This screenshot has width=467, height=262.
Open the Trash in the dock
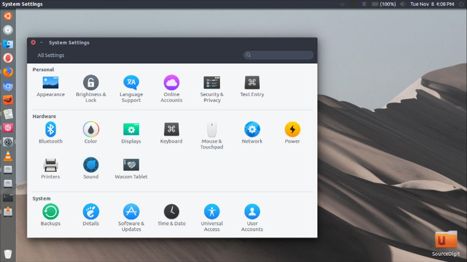pos(8,254)
